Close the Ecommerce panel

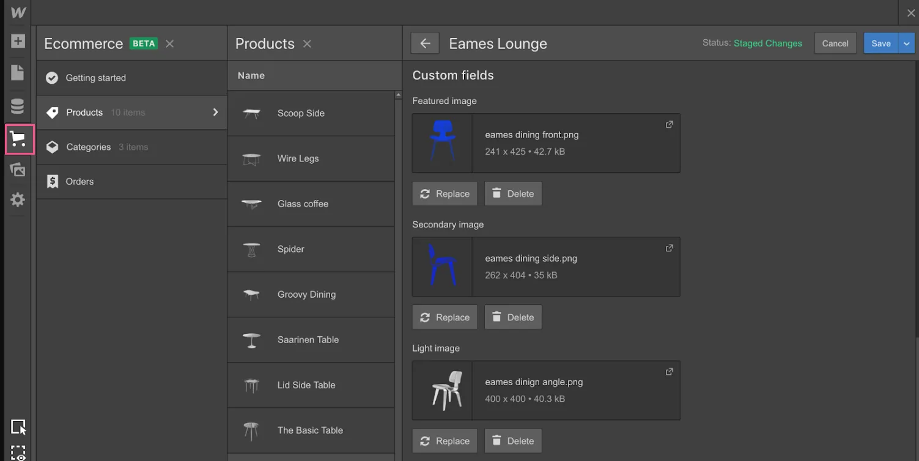coord(170,43)
